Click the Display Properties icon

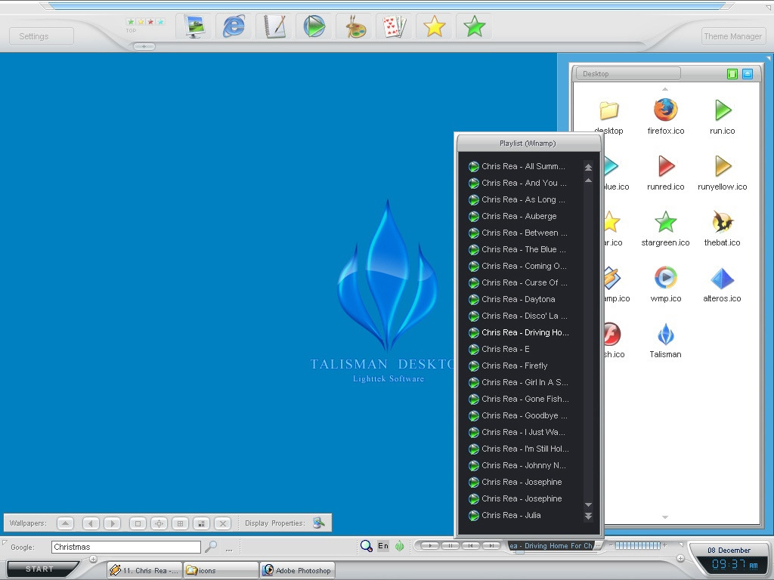point(319,523)
